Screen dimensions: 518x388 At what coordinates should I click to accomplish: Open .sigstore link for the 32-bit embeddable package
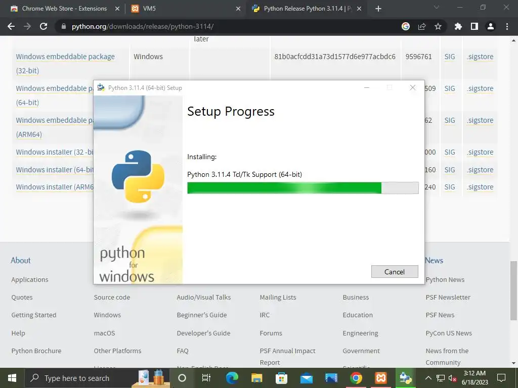point(480,57)
